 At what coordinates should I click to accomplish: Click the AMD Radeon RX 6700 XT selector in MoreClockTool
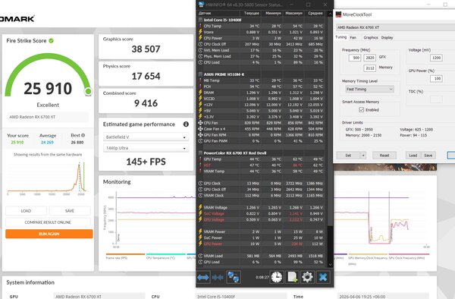[396, 27]
